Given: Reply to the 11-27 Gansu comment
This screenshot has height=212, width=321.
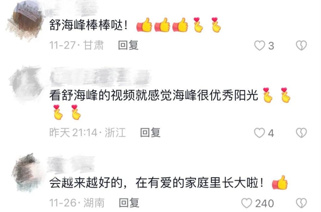Looking at the screenshot, I should click(x=128, y=45).
